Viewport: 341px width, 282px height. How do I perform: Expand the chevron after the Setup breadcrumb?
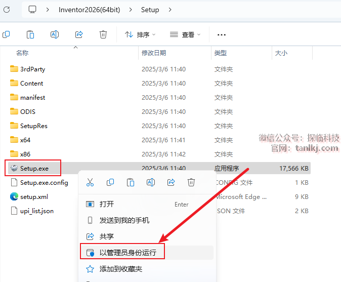(x=170, y=10)
